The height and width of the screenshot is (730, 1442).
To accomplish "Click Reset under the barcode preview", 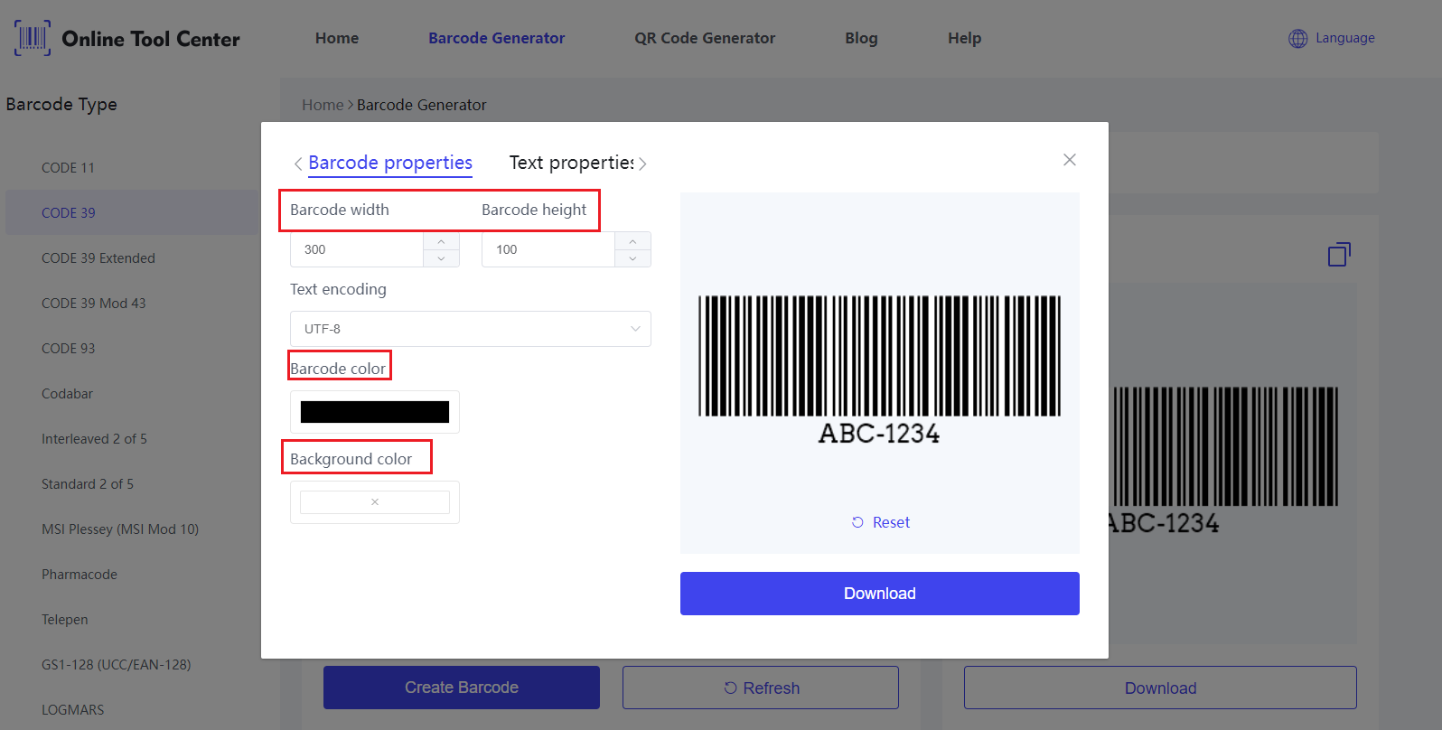I will click(881, 522).
